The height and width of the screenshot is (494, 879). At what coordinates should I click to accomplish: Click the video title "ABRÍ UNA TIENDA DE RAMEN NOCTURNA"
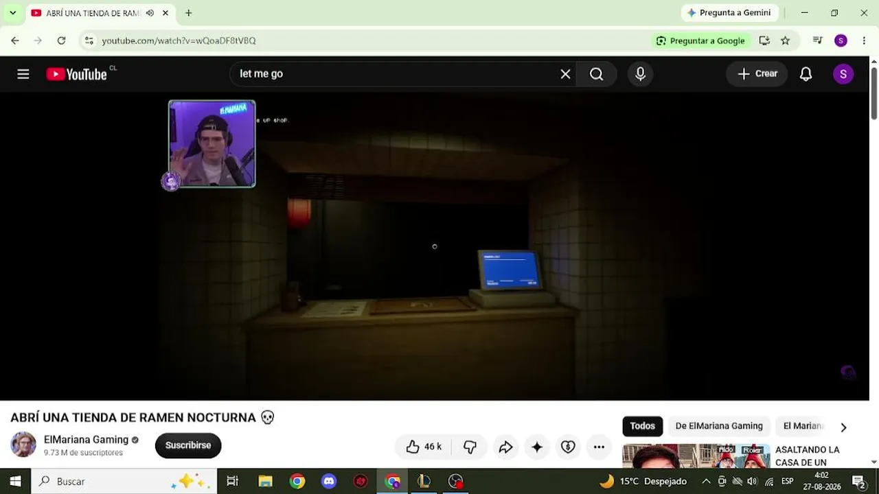tap(133, 417)
